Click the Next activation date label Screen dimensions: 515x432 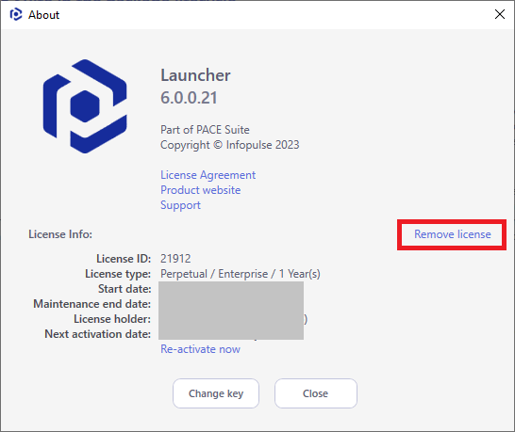[x=97, y=334]
